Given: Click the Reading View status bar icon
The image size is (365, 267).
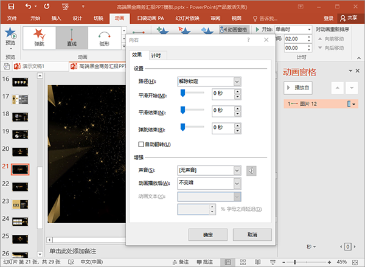Looking at the screenshot, I should tap(258, 262).
